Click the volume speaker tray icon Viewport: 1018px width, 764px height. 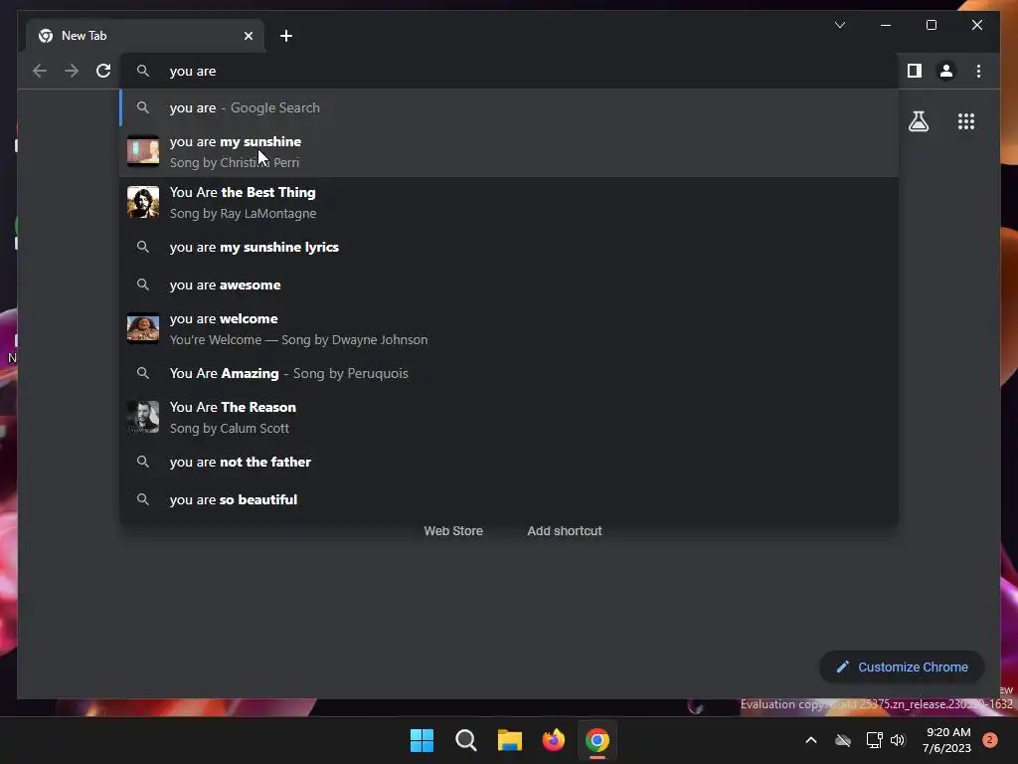898,740
